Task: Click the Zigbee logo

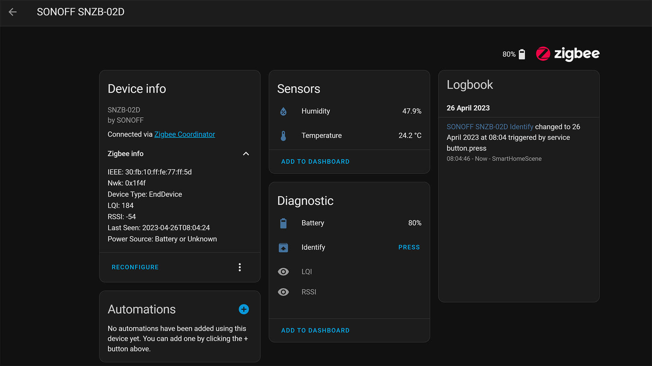Action: [x=567, y=54]
